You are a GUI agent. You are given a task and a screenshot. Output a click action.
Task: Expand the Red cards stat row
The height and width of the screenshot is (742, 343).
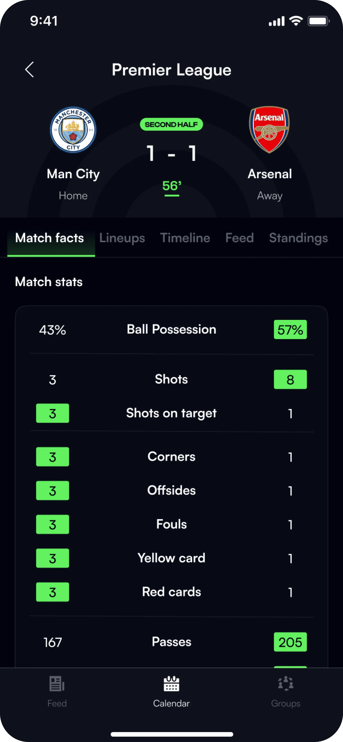171,592
